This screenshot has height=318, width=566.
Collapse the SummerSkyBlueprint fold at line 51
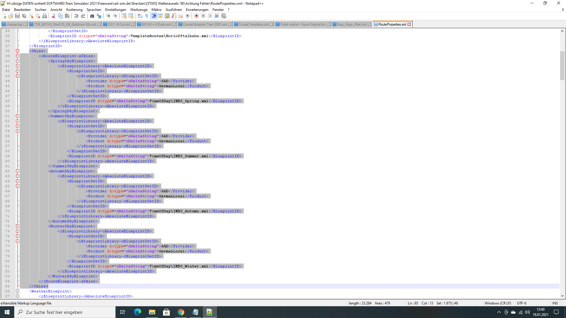coord(17,116)
